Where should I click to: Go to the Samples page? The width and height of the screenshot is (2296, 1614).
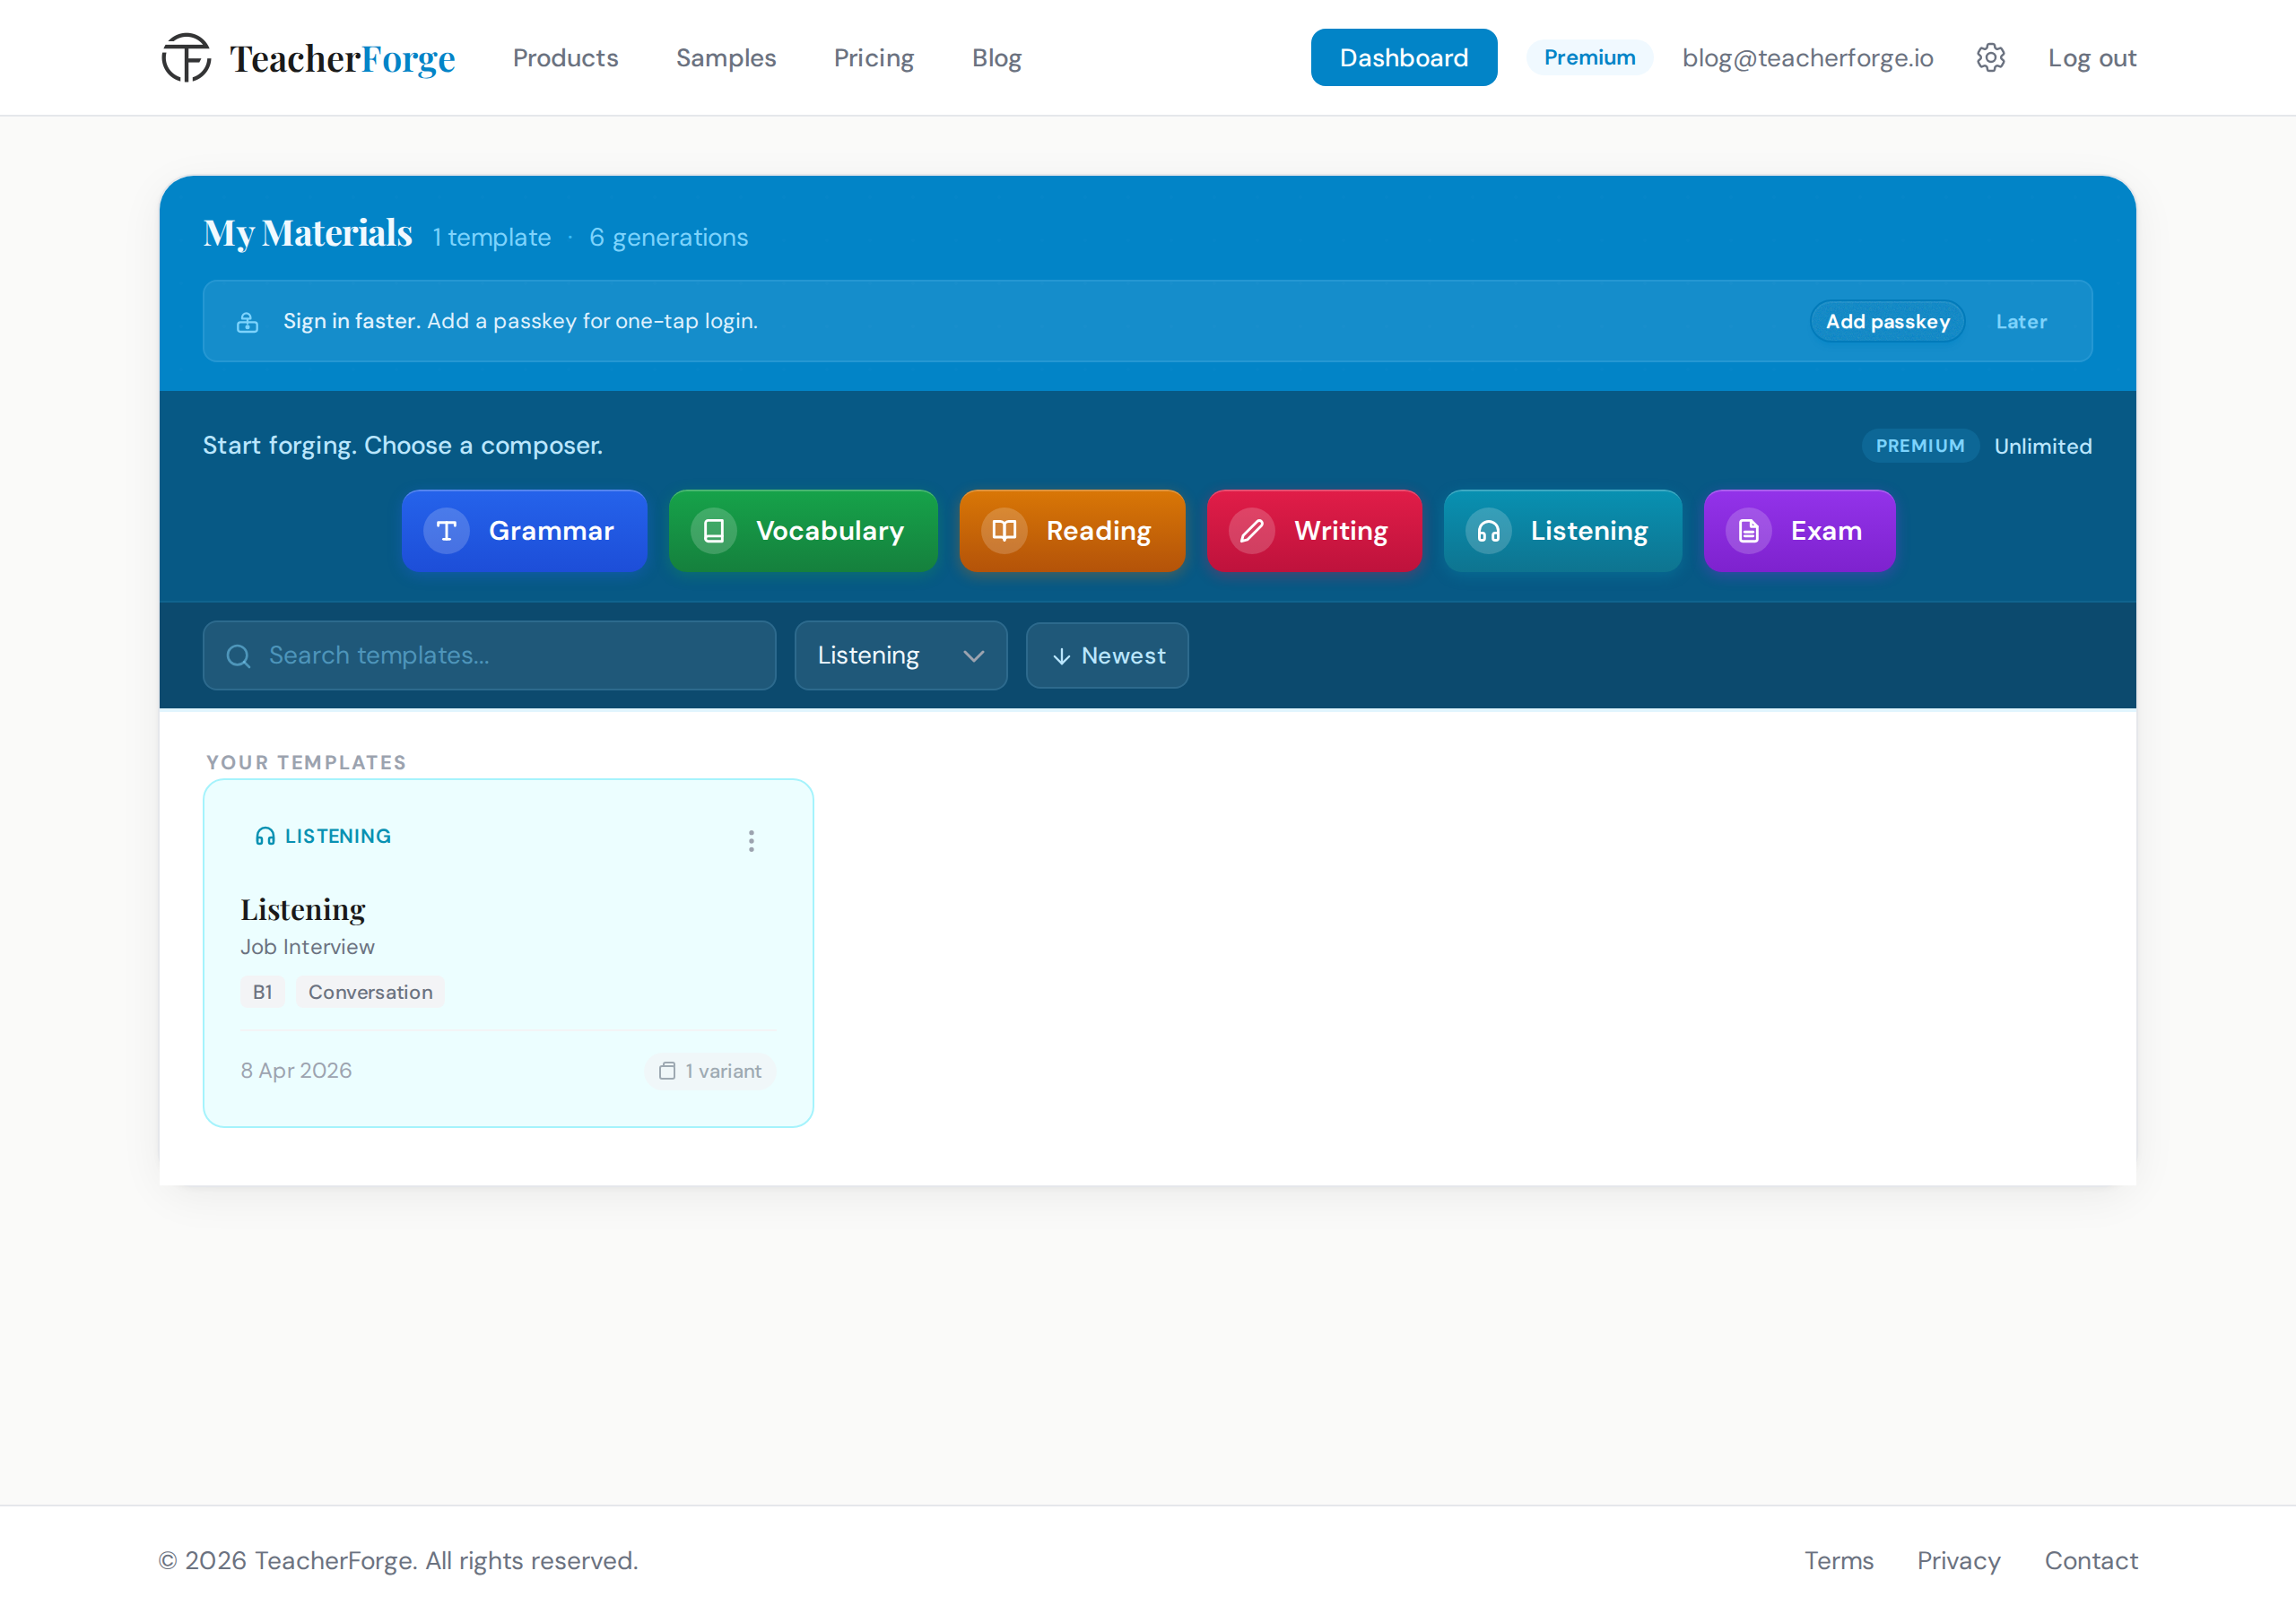pos(726,58)
